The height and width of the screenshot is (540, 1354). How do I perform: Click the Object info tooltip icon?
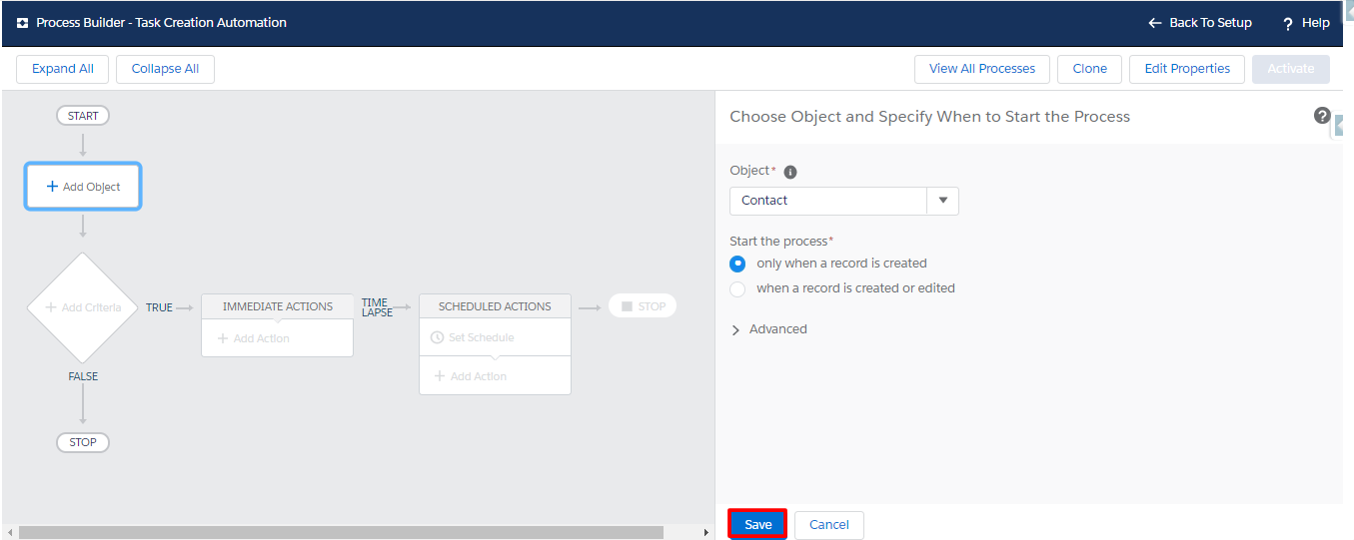pyautogui.click(x=790, y=172)
